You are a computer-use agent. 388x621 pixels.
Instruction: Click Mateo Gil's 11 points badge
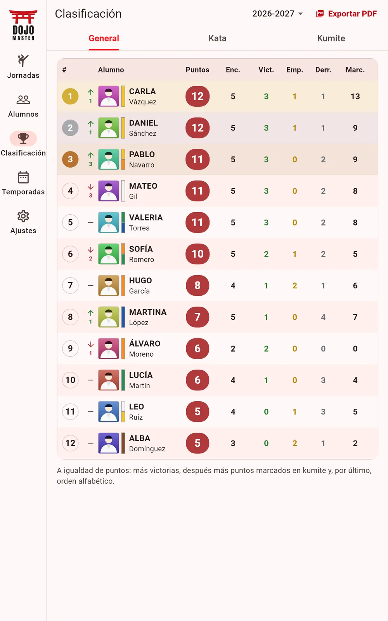197,191
